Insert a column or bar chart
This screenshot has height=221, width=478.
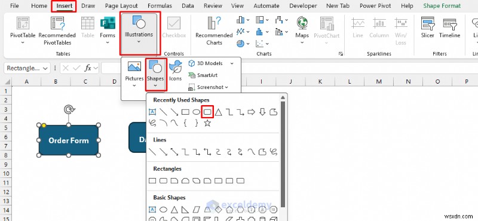pyautogui.click(x=241, y=20)
